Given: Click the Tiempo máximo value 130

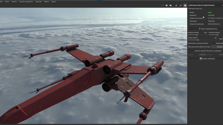Looking at the screenshot, I should 215,38.
